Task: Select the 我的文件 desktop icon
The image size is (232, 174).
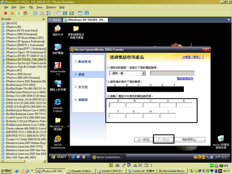Action: [58, 30]
